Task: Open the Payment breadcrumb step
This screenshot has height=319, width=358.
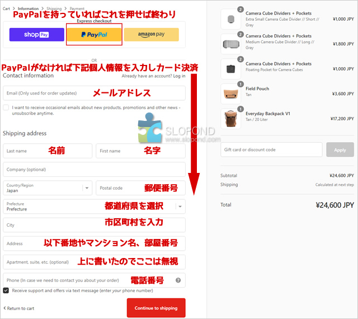Action: tap(77, 9)
